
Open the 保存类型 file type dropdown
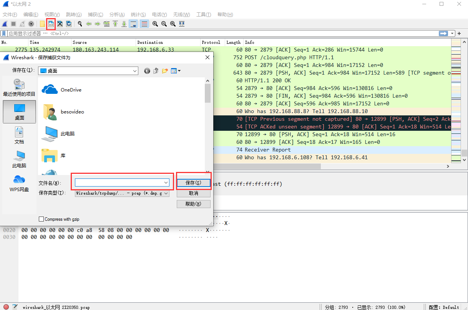coord(166,193)
